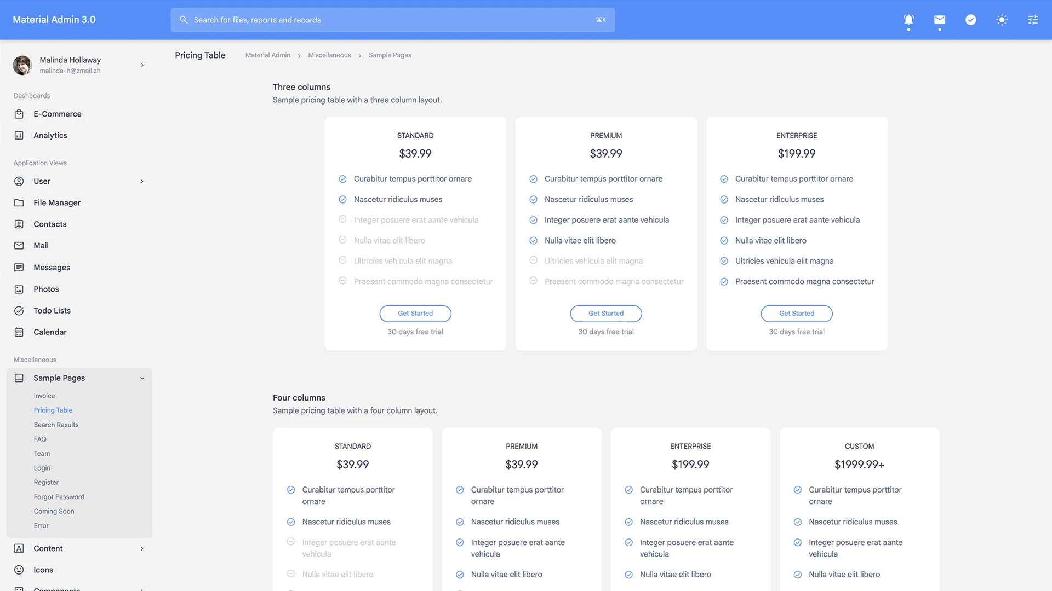Click check icon beside Enterprise 'Praesent commodo magna consectetur'

[724, 282]
